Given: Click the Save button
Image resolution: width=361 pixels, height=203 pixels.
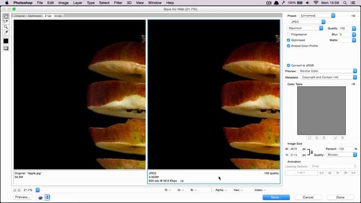Looking at the screenshot, I should pos(276,197).
